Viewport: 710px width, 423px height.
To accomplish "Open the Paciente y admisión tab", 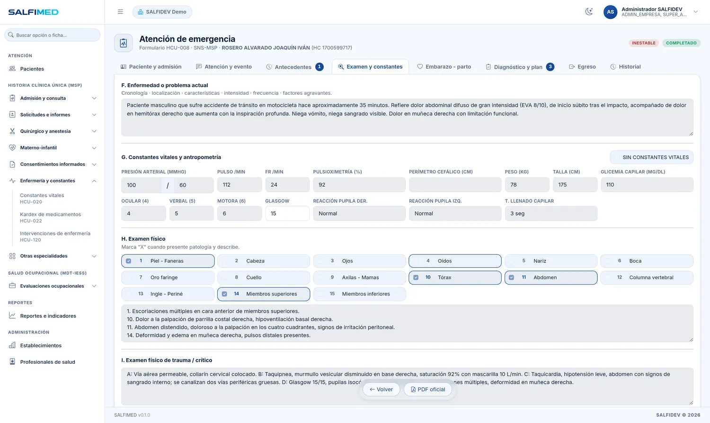I will point(151,67).
